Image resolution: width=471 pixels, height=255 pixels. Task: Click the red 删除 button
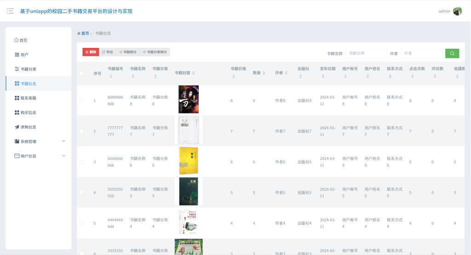point(91,52)
